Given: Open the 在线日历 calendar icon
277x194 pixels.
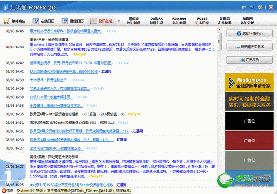Looking at the screenshot, I should (x=36, y=21).
